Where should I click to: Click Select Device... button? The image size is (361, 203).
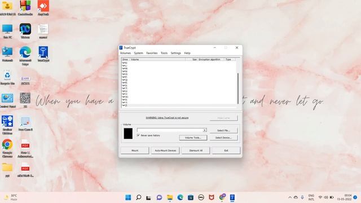pos(223,138)
